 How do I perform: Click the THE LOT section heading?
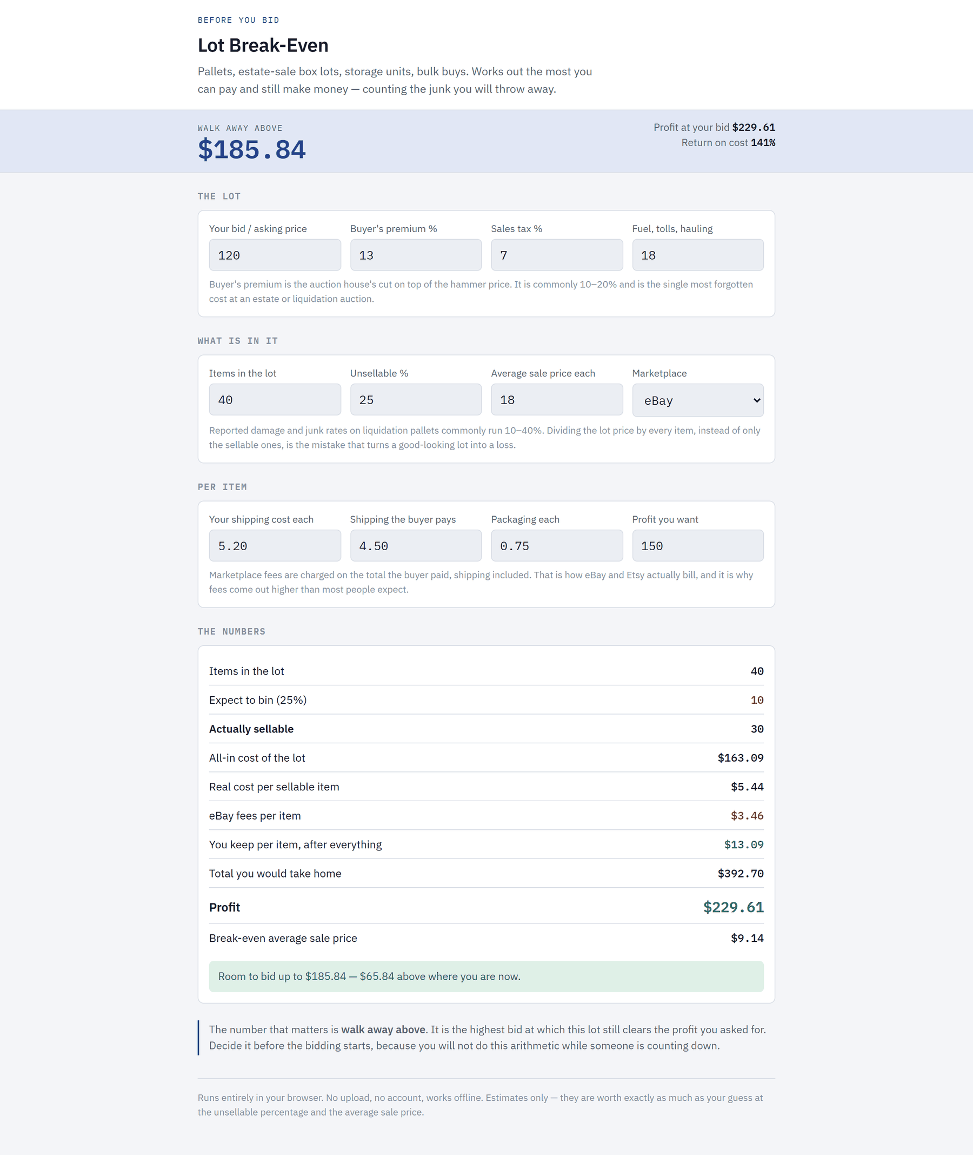tap(219, 196)
